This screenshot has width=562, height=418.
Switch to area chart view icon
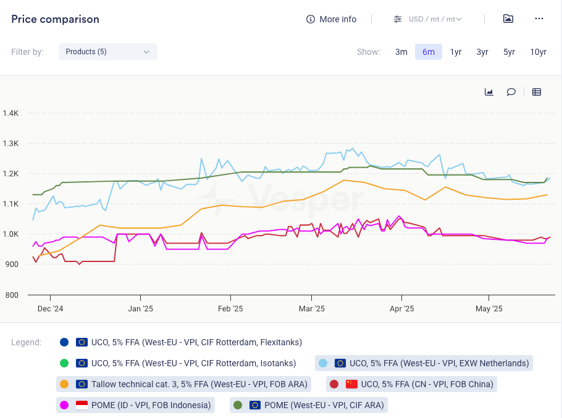point(489,92)
